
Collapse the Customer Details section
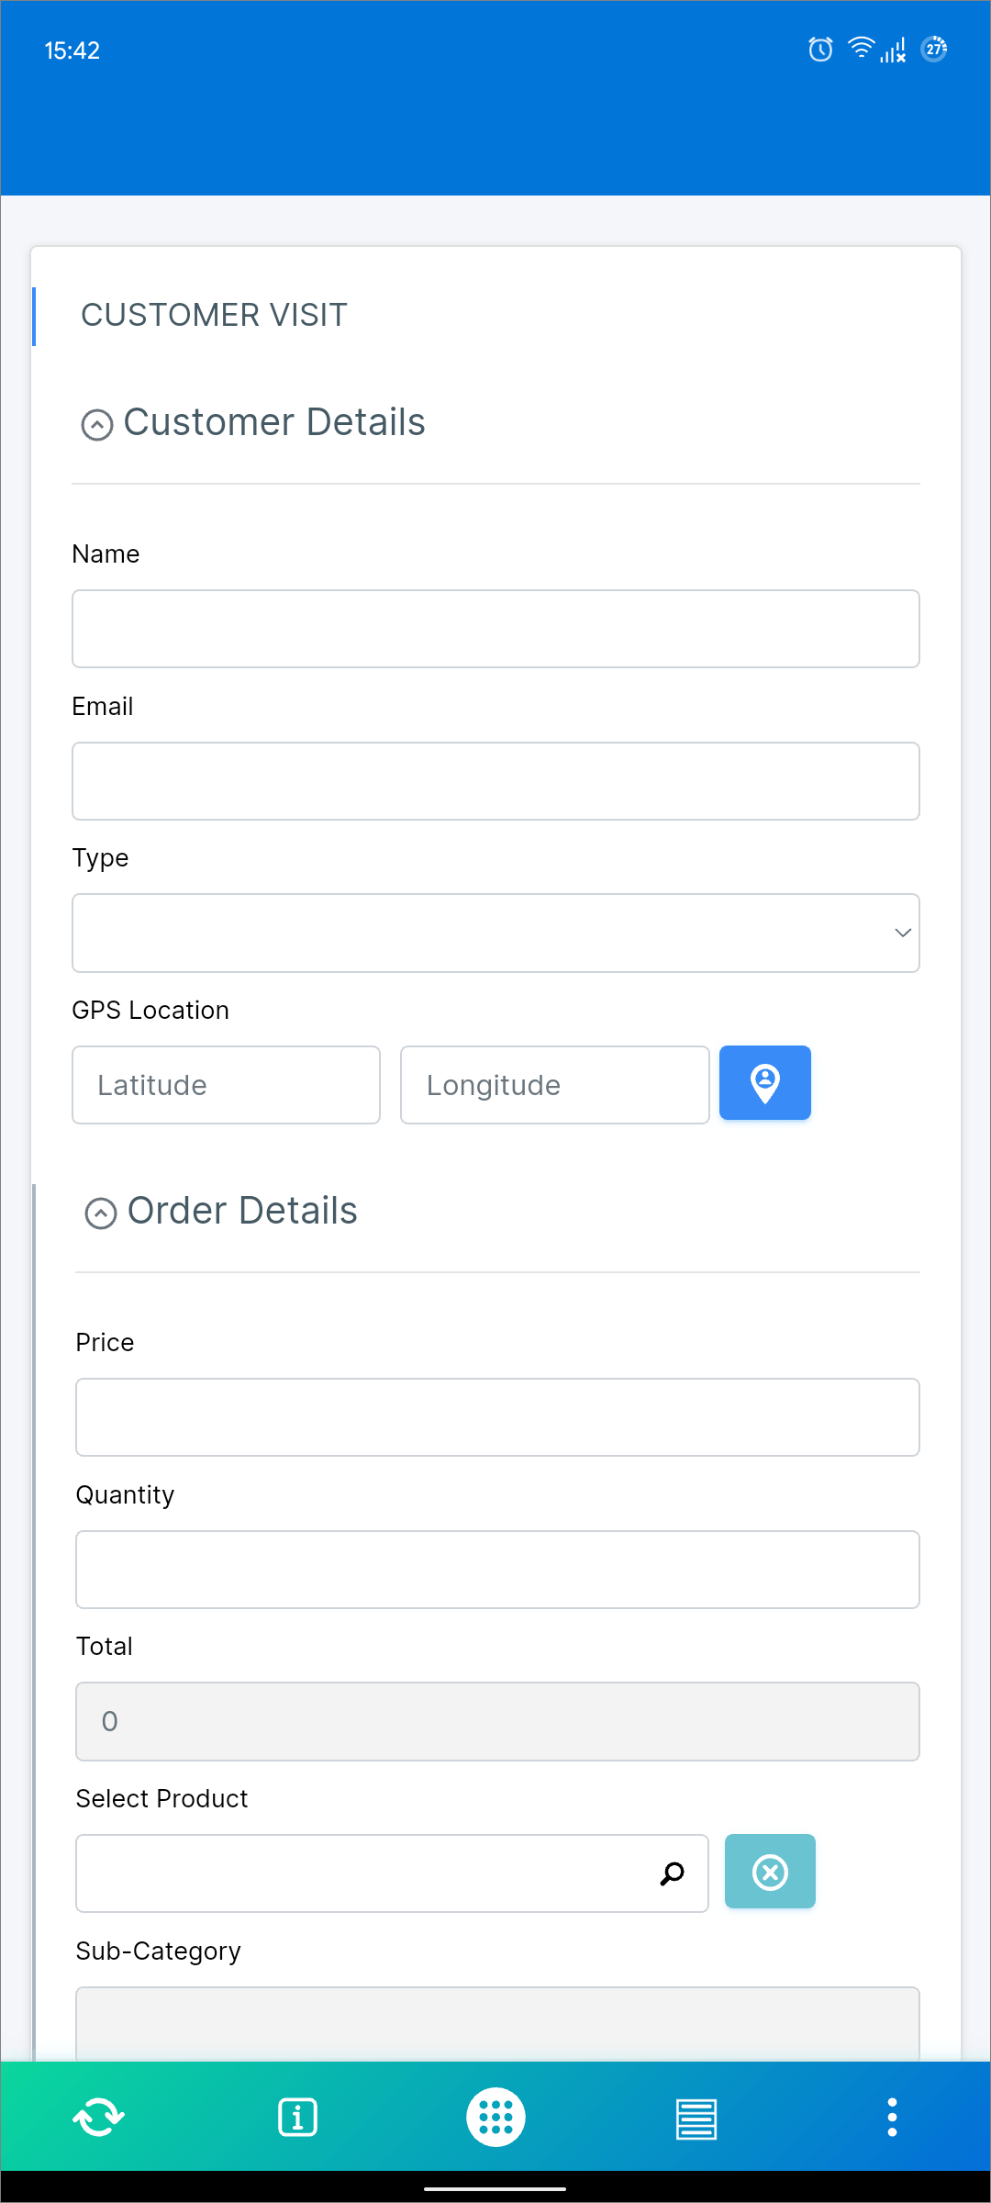[x=96, y=424]
